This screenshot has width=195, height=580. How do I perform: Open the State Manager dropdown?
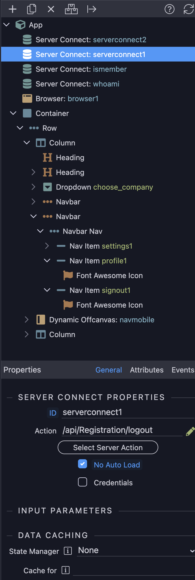pos(136,551)
